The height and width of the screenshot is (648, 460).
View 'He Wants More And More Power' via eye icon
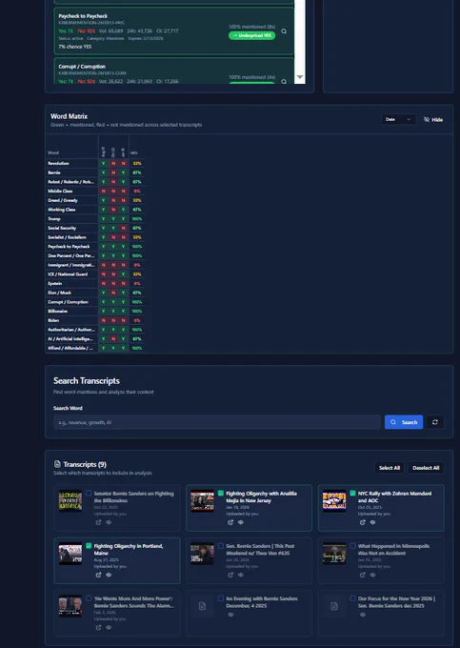tap(109, 627)
